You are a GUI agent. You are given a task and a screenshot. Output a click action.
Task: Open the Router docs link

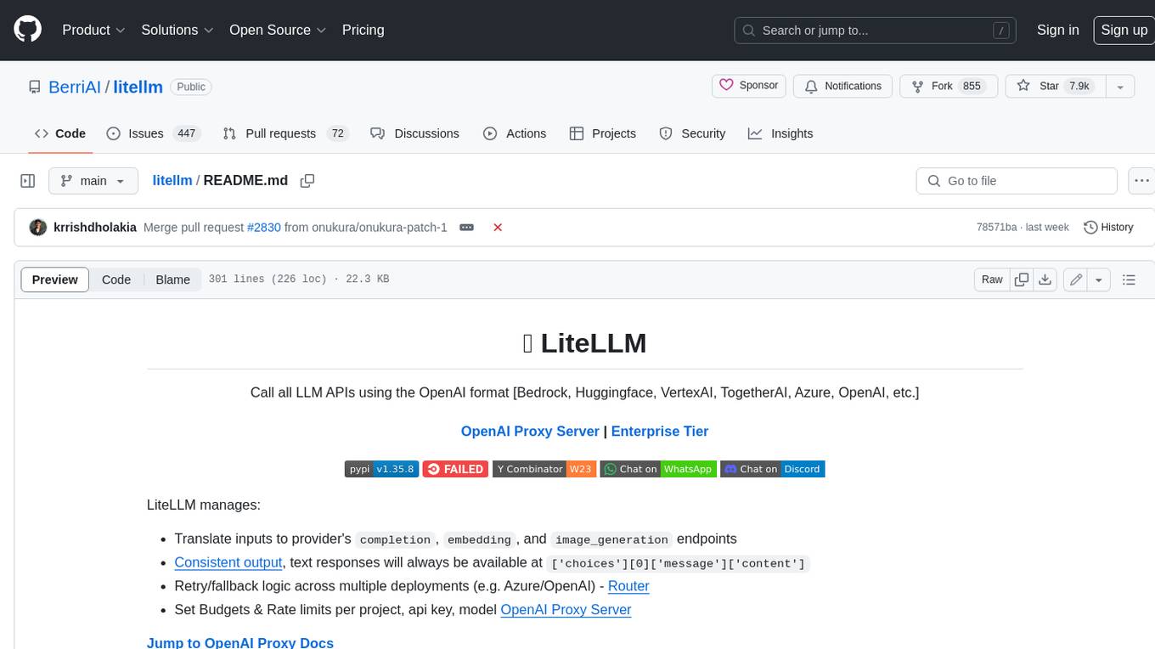pyautogui.click(x=628, y=585)
